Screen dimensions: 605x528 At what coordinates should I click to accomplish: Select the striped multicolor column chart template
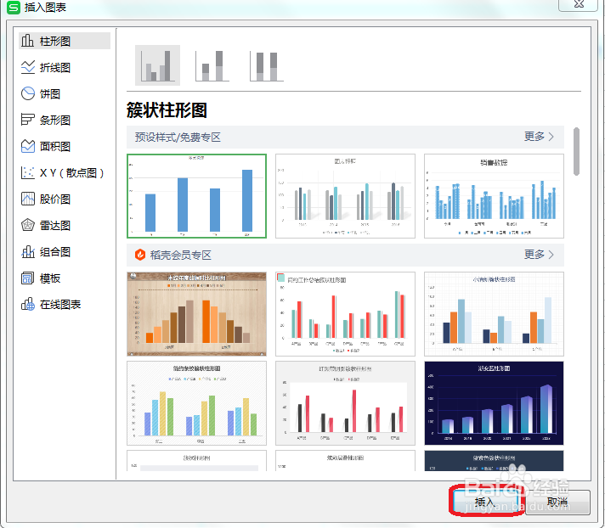pos(197,403)
